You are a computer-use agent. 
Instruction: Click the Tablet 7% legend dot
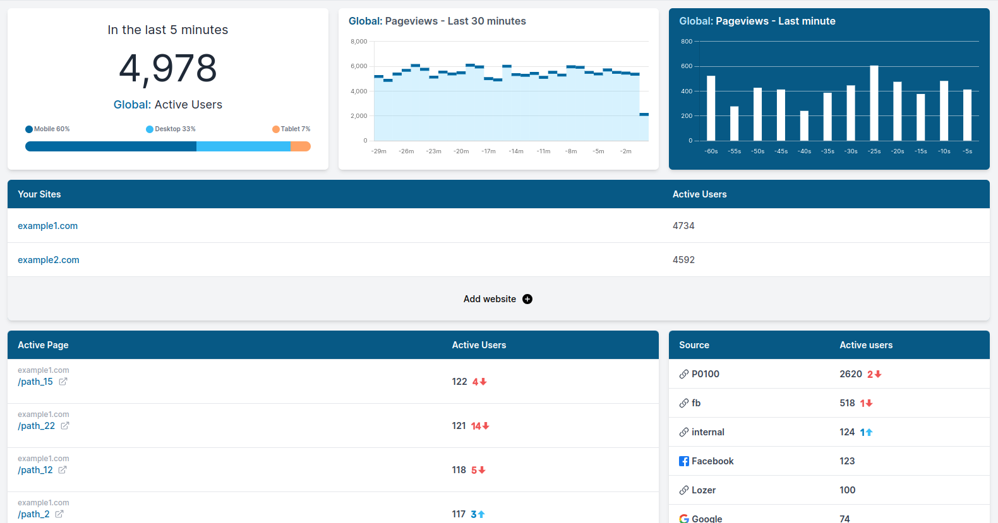pyautogui.click(x=276, y=129)
